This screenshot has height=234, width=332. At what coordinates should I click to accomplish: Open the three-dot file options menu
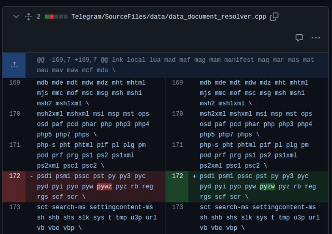316,38
